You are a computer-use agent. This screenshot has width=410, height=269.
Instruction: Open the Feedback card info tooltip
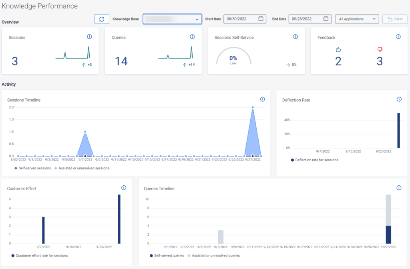pyautogui.click(x=398, y=36)
